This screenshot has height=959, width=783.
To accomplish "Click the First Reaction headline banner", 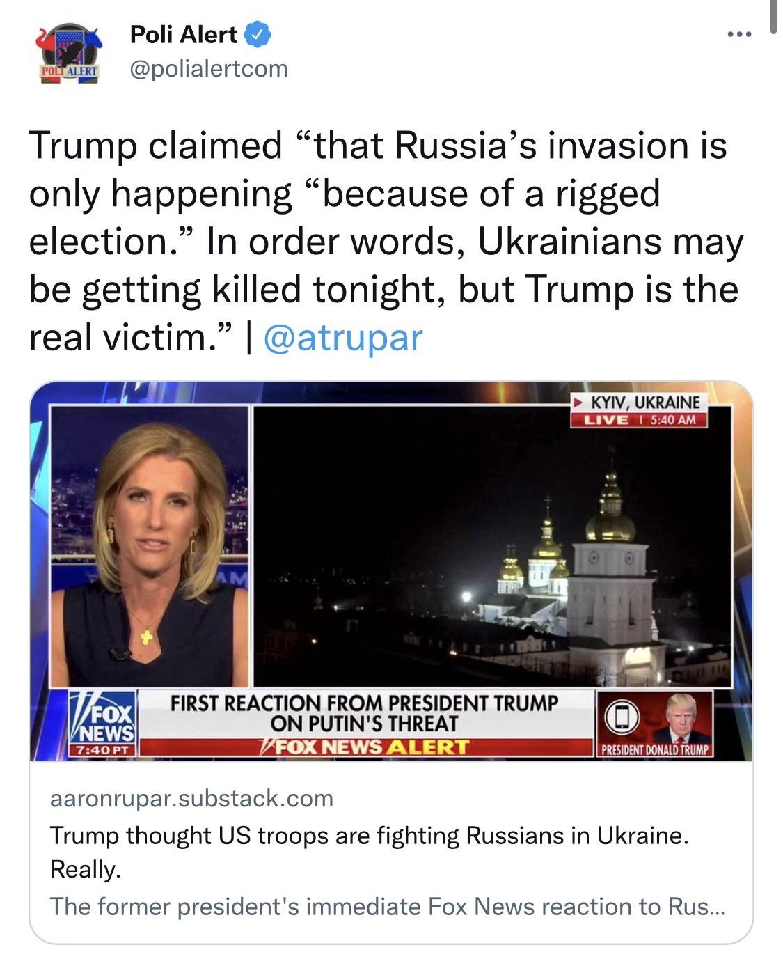I will click(x=365, y=712).
